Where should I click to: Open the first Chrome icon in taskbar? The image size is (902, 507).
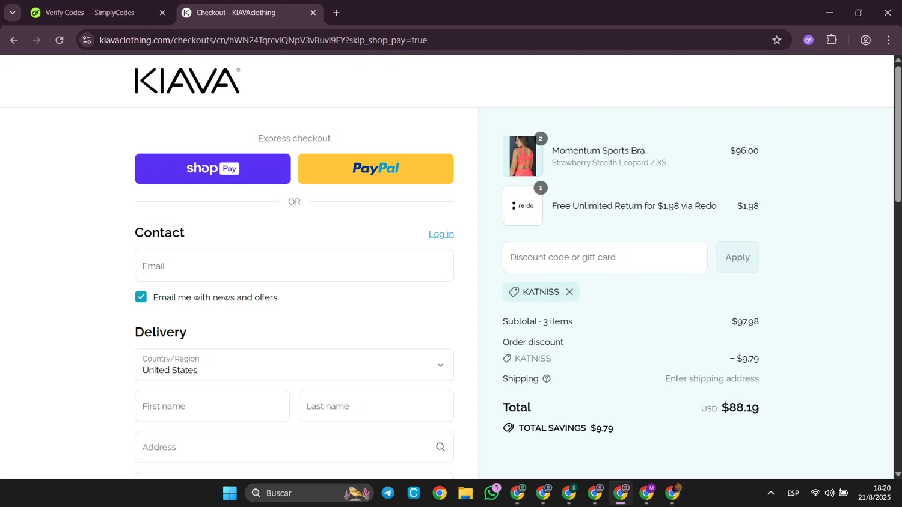coord(440,493)
